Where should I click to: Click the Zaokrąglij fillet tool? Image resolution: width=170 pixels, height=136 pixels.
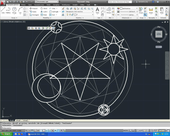click(x=54, y=12)
